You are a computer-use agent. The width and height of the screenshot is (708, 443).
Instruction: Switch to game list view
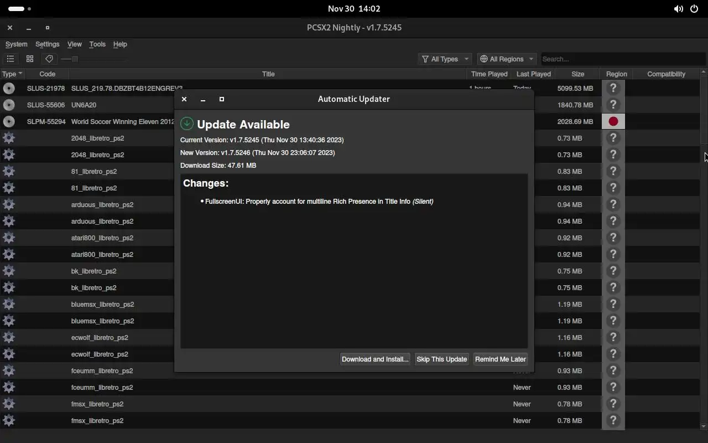point(11,59)
